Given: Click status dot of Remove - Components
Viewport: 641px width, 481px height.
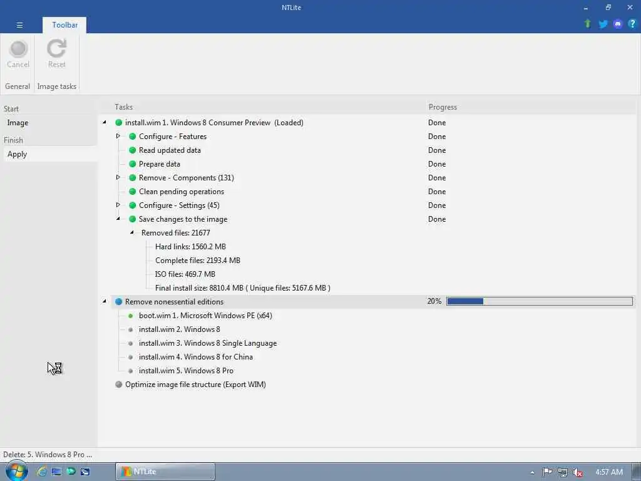Looking at the screenshot, I should click(133, 177).
